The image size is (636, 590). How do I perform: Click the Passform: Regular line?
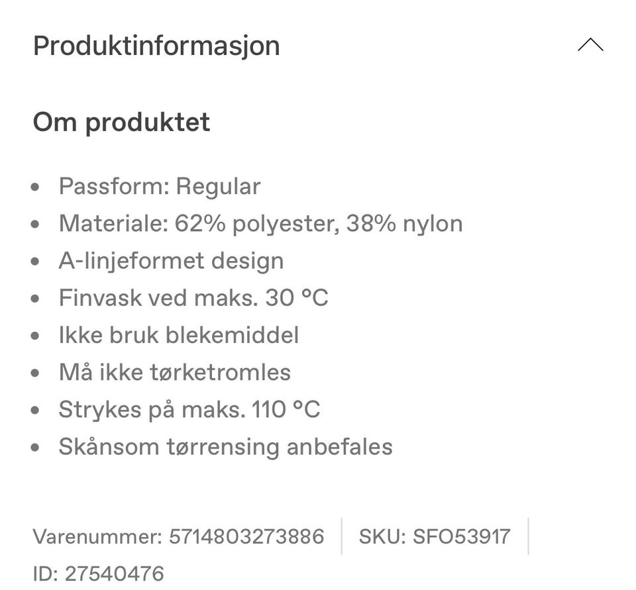pyautogui.click(x=159, y=186)
